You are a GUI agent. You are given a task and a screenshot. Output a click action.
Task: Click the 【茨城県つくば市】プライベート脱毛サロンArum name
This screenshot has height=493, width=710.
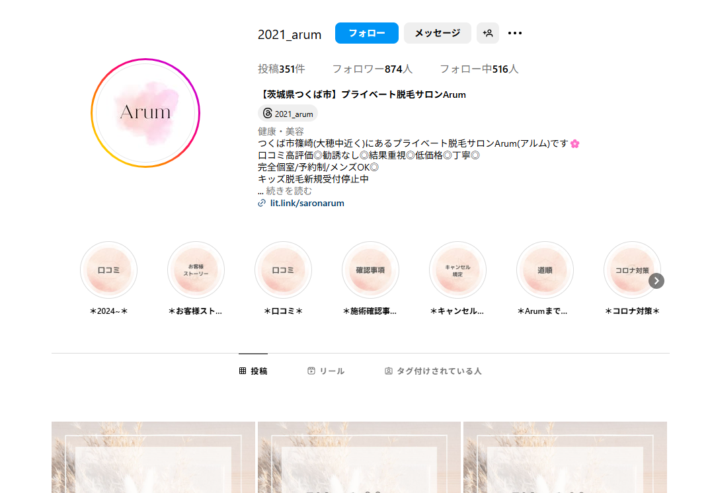click(x=362, y=94)
